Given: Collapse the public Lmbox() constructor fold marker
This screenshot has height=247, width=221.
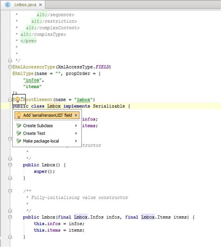Looking at the screenshot, I should pyautogui.click(x=10, y=165).
